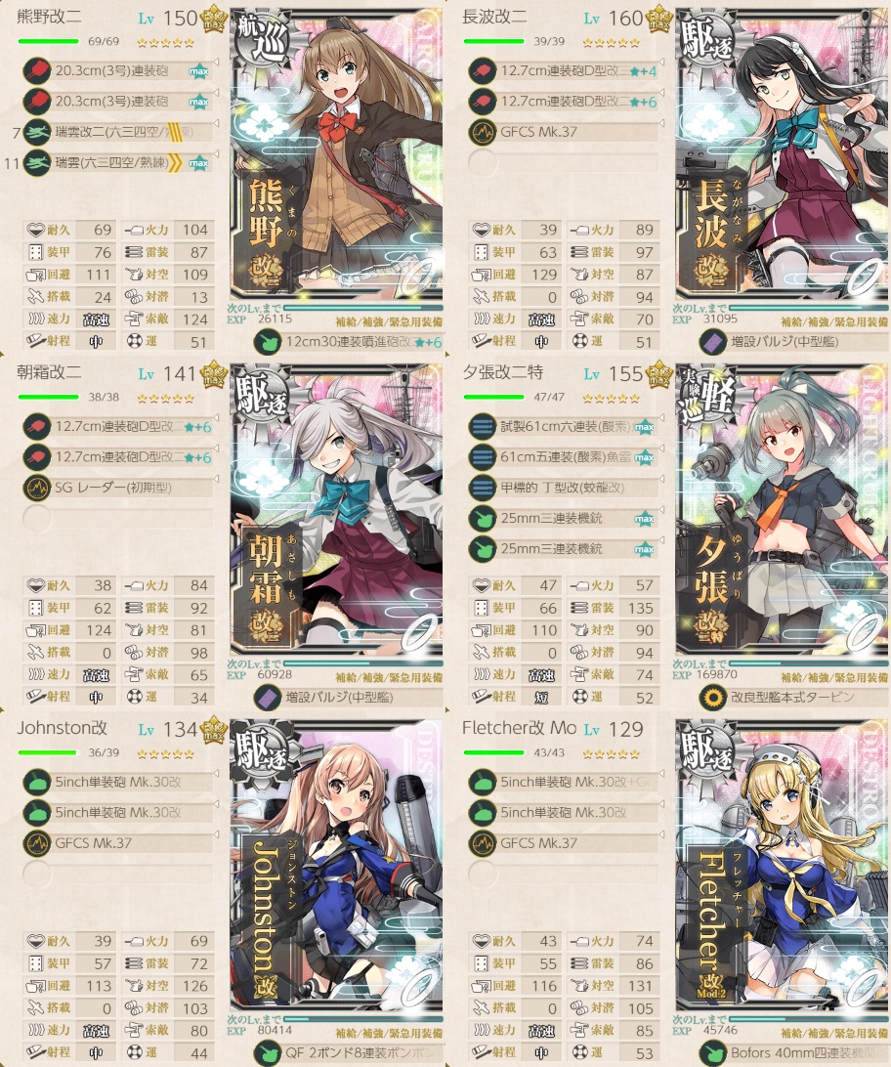Select GFCS Mk.37 radar icon on Johnston
The width and height of the screenshot is (891, 1067).
[x=37, y=843]
